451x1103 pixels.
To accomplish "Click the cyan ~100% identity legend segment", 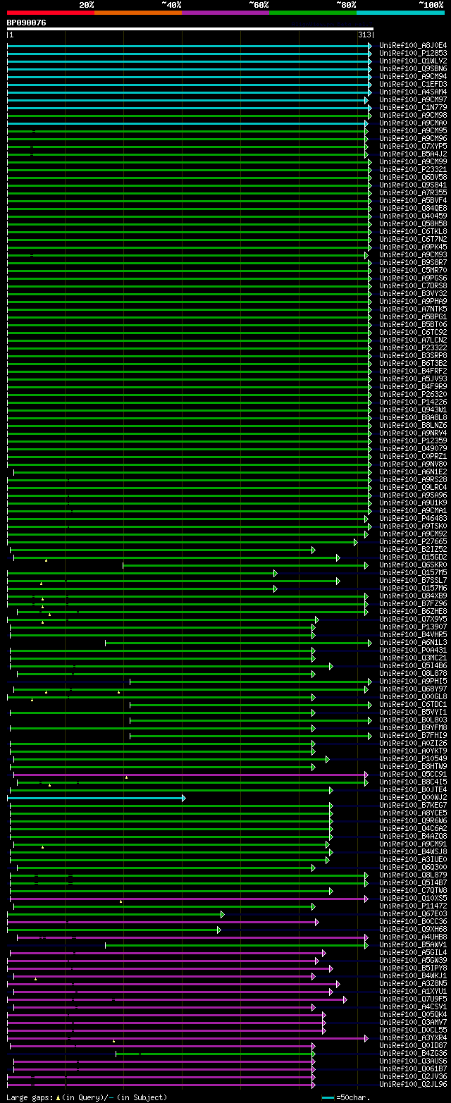I will pyautogui.click(x=400, y=13).
